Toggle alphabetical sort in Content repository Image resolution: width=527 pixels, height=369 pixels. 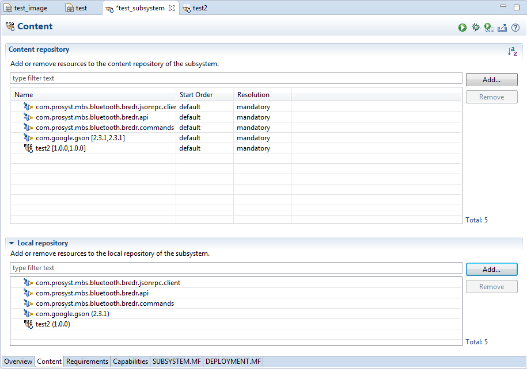point(512,51)
